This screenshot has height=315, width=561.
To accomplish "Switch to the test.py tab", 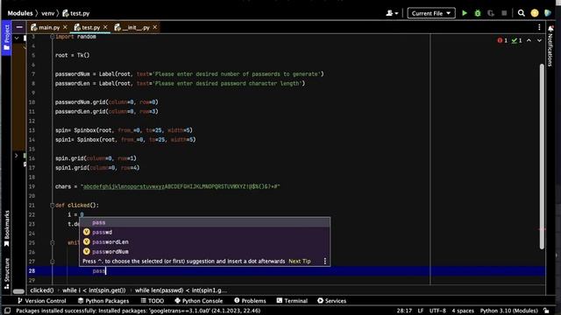I will (x=88, y=27).
